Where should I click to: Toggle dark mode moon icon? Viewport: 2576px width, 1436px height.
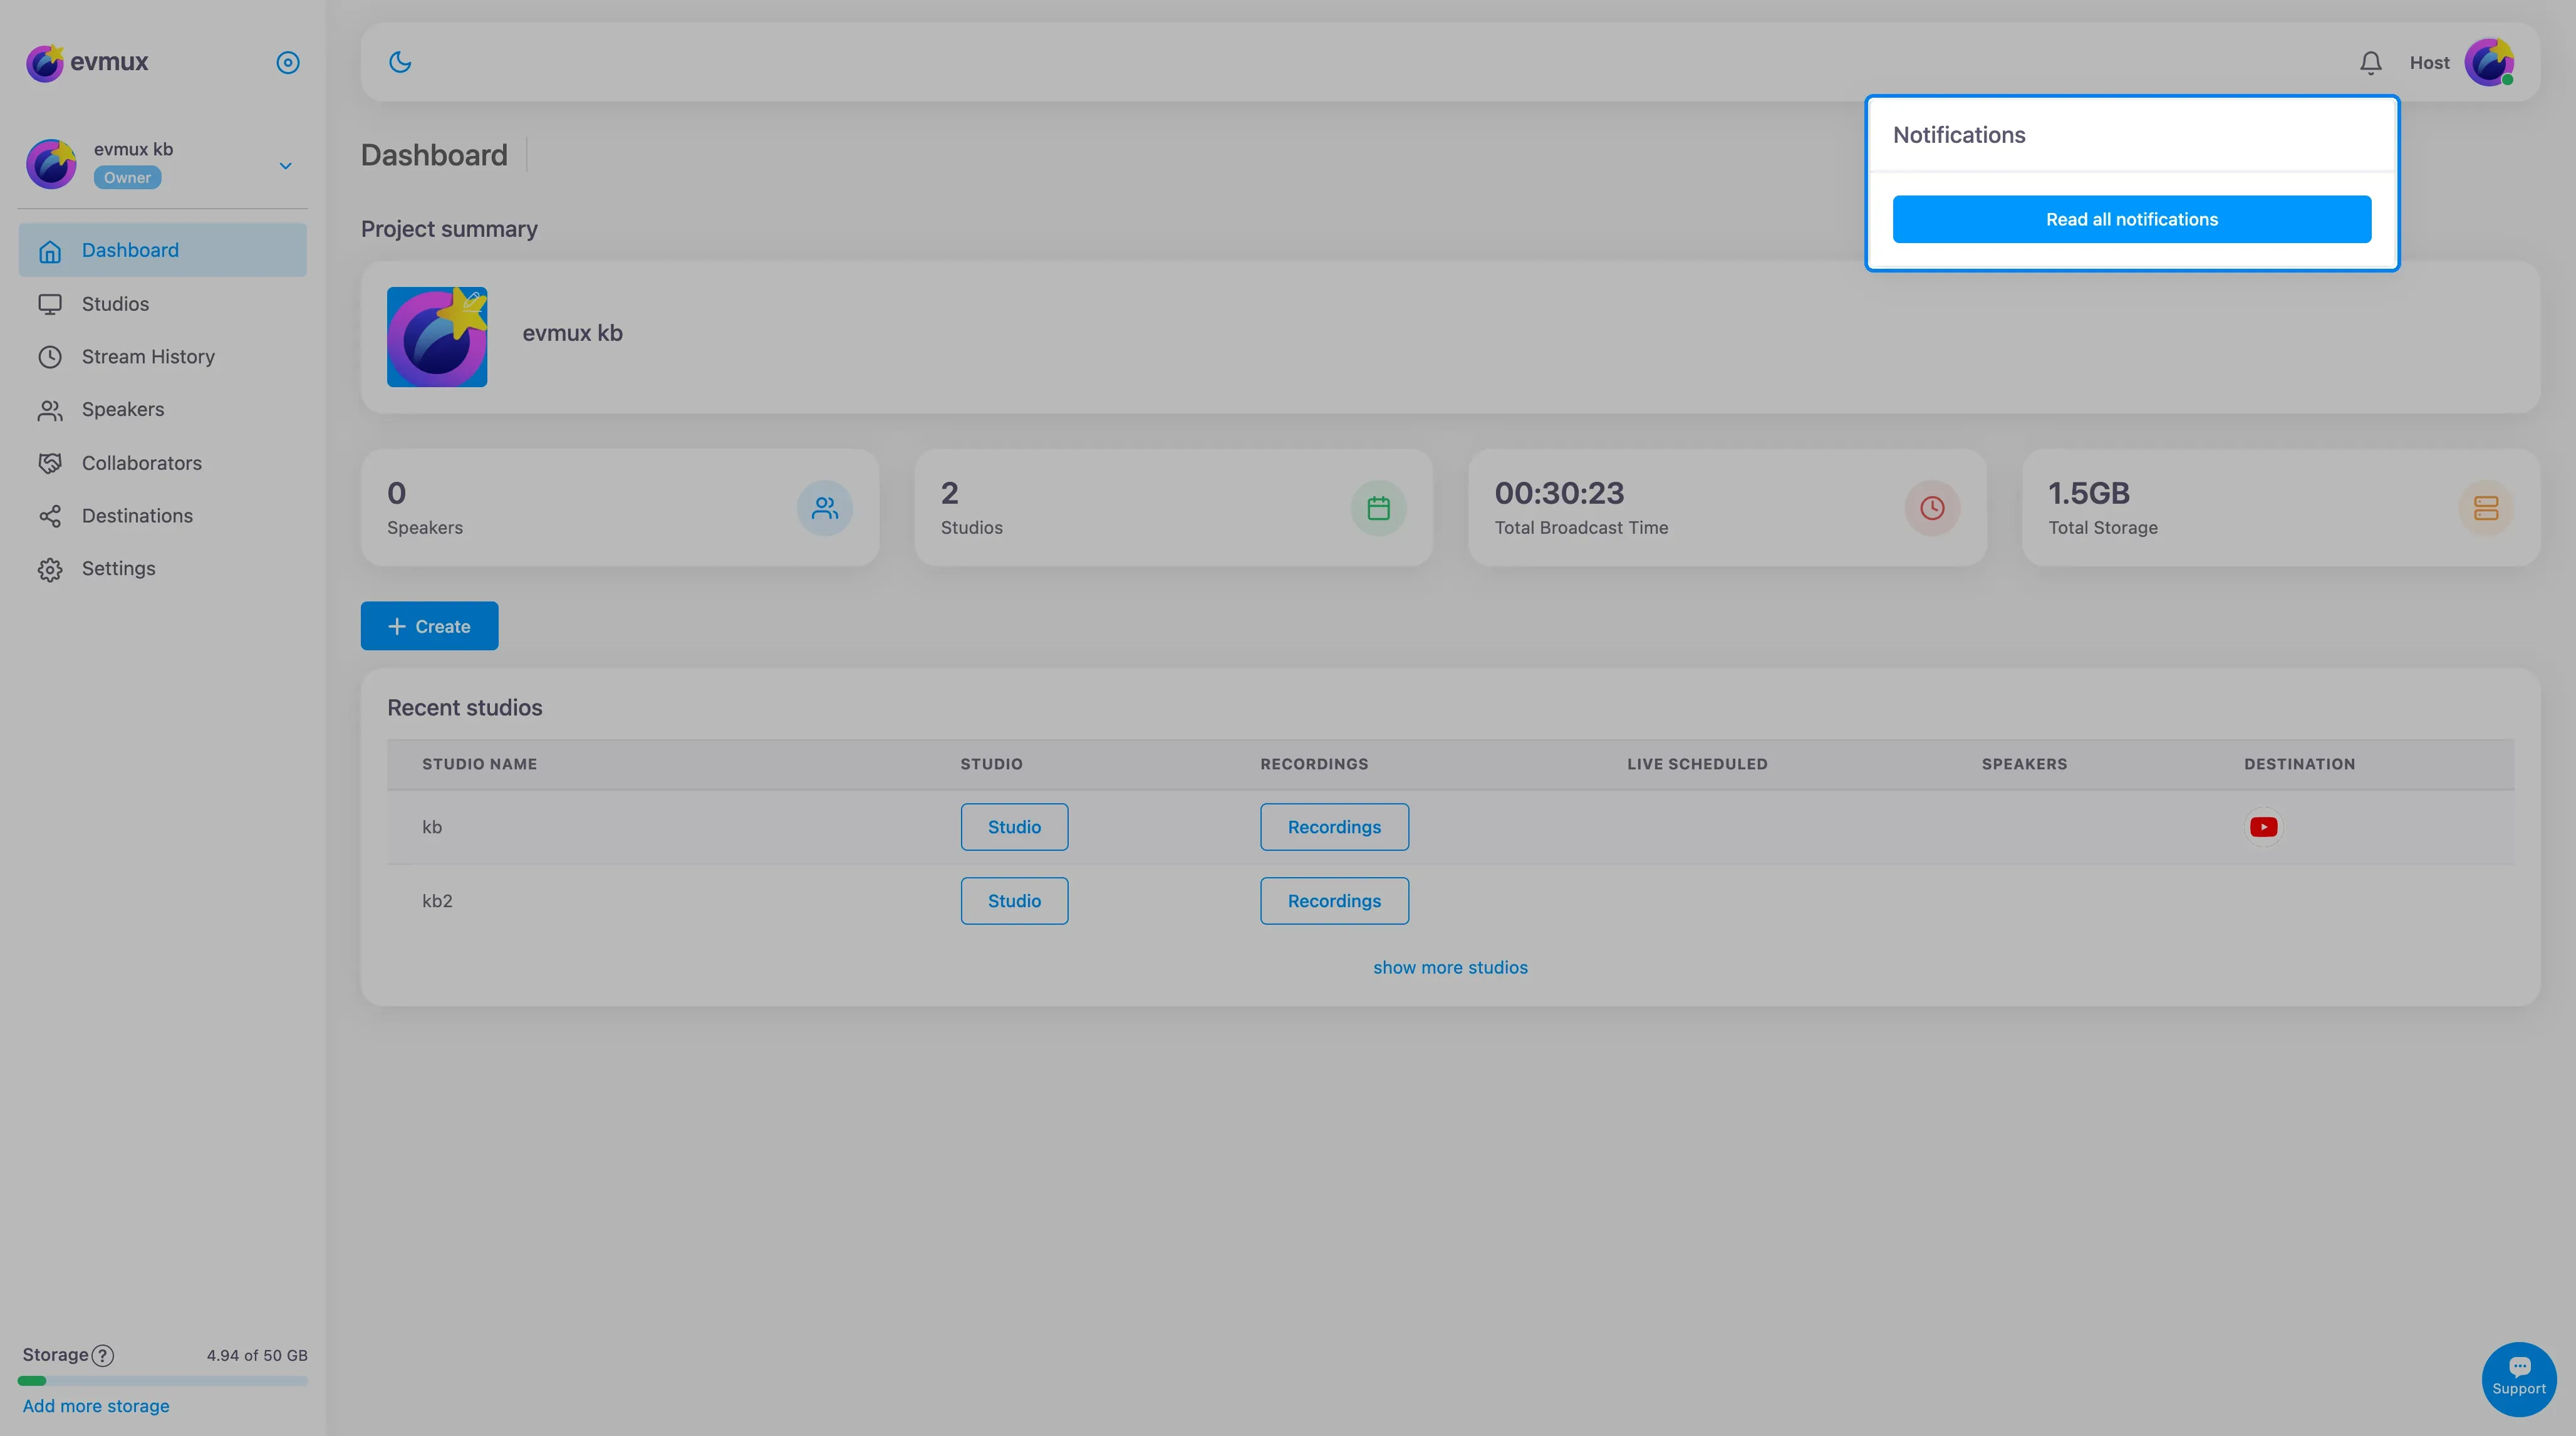pyautogui.click(x=400, y=62)
